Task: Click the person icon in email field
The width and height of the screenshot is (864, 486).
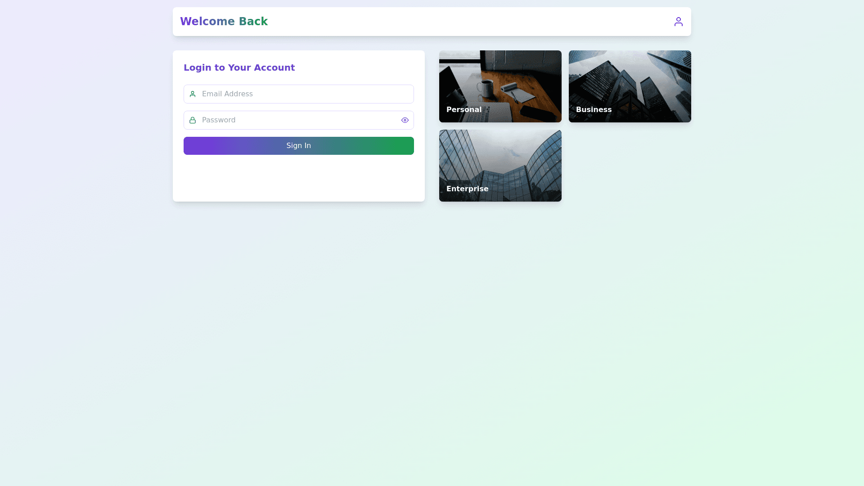Action: pos(193,94)
